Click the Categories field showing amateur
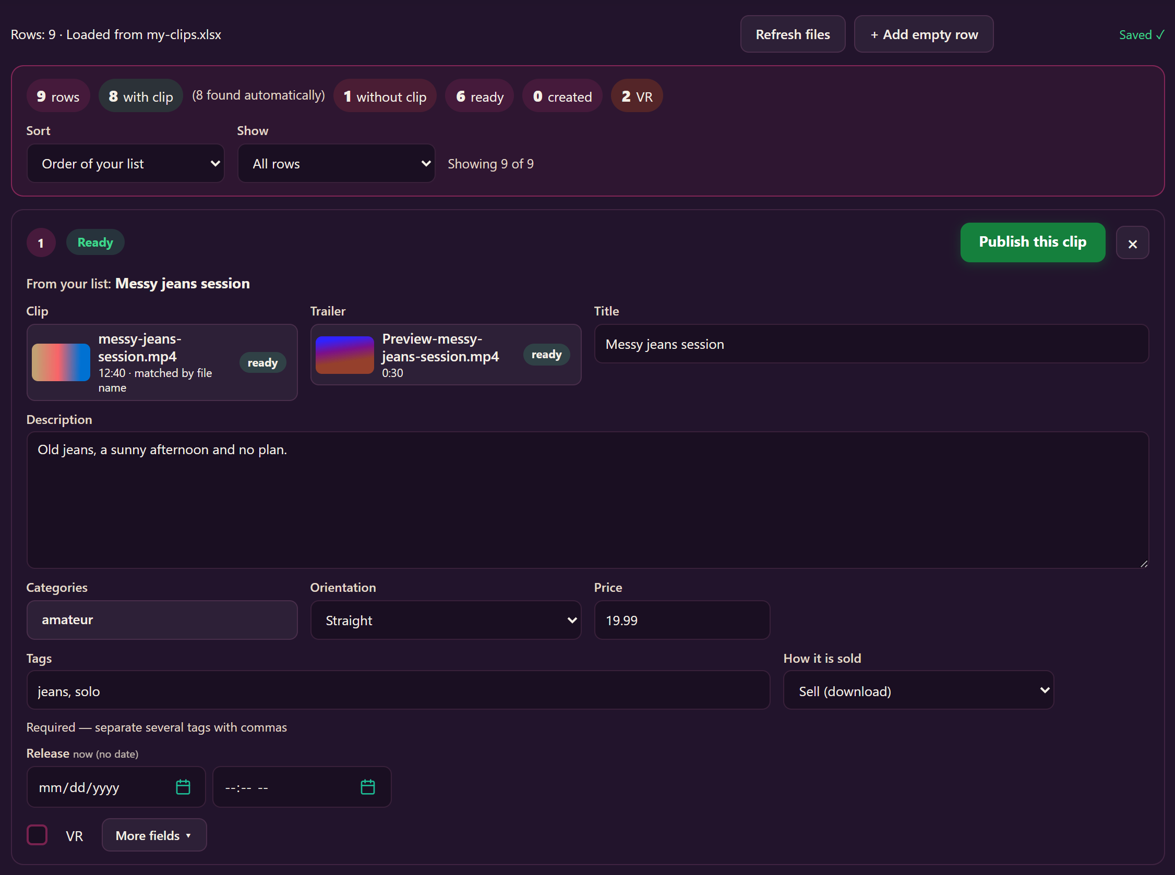The image size is (1175, 875). tap(162, 619)
